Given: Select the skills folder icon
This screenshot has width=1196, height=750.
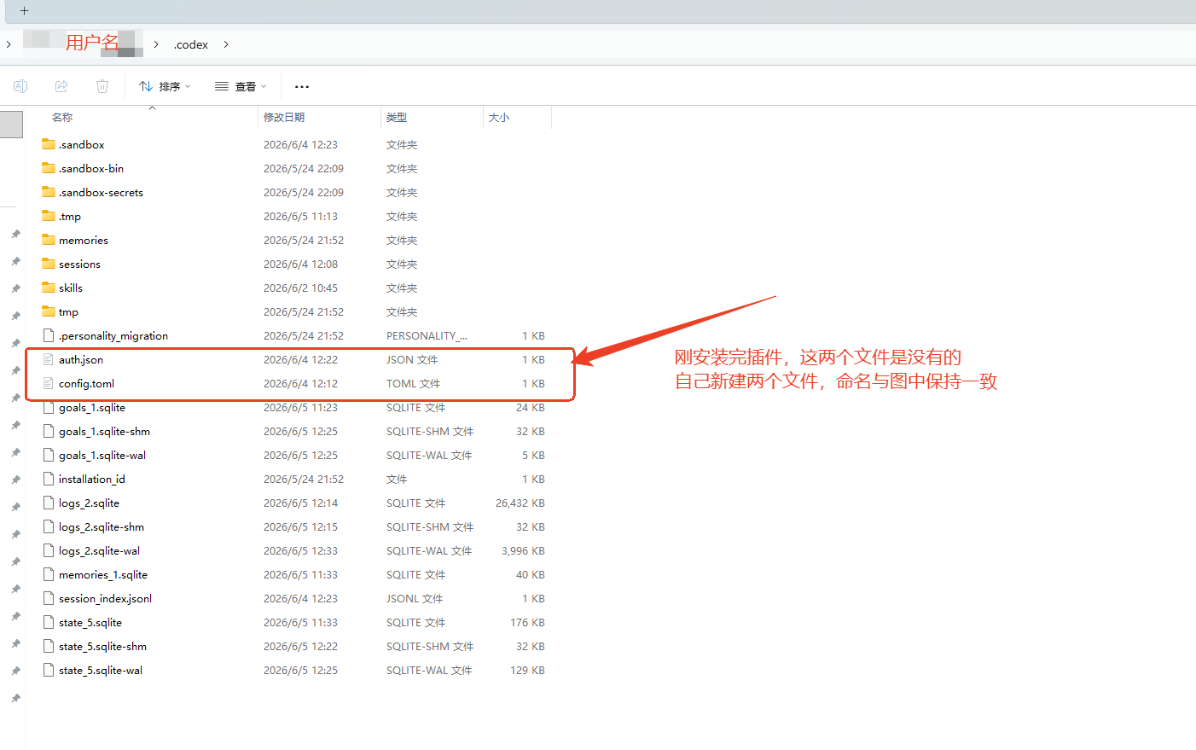Looking at the screenshot, I should (49, 288).
